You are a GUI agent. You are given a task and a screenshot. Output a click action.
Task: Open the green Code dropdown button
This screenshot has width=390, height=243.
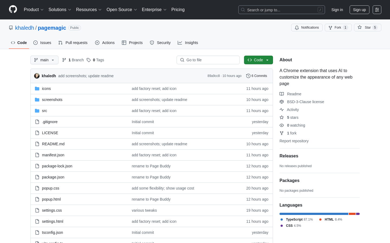coord(258,60)
